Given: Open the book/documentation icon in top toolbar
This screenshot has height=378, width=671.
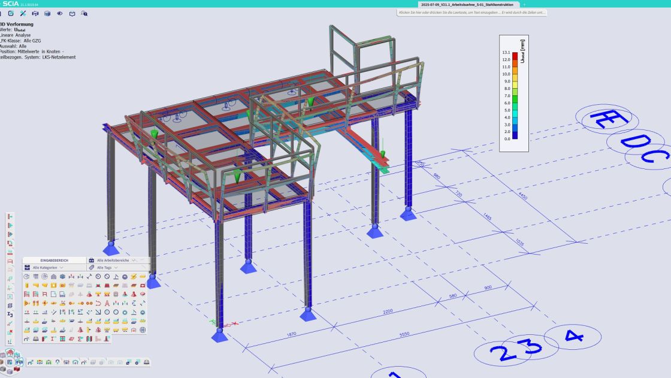Looking at the screenshot, I should [x=72, y=14].
